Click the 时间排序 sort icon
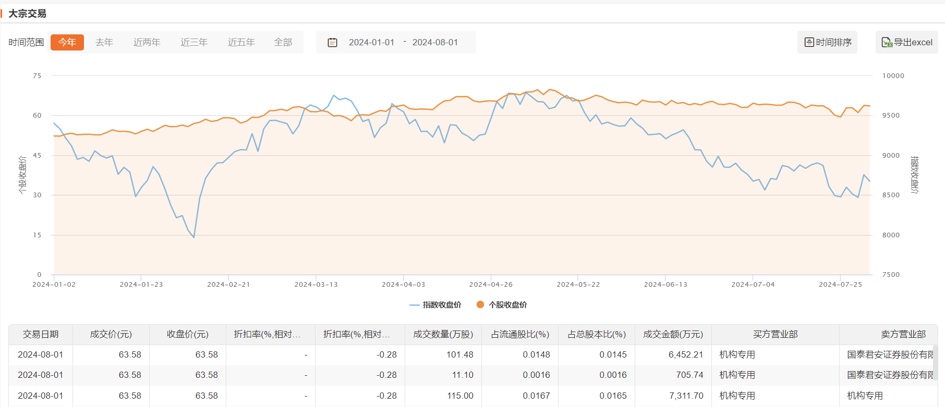 tap(809, 42)
